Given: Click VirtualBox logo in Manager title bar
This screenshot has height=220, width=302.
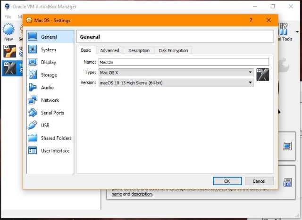Looking at the screenshot, I should (x=7, y=6).
